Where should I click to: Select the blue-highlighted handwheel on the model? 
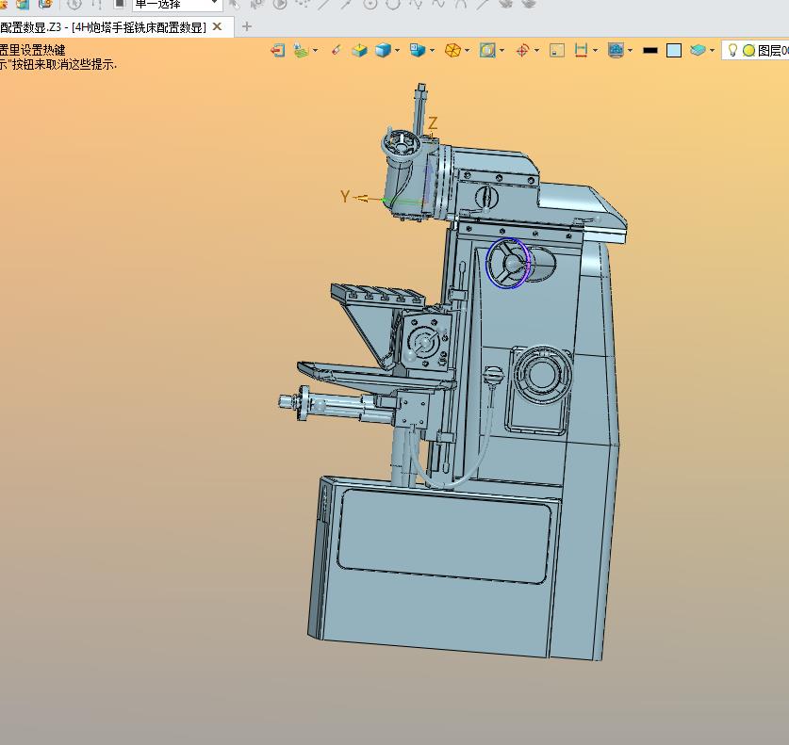pos(509,264)
